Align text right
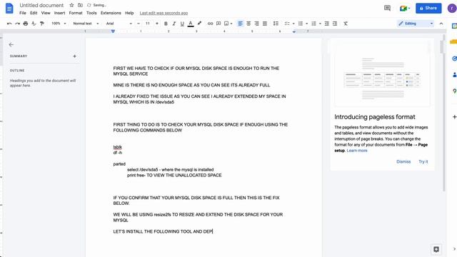Viewport: 457px width, 257px height. click(256, 24)
